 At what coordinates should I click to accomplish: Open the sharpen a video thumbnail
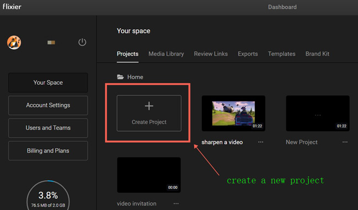pos(234,114)
